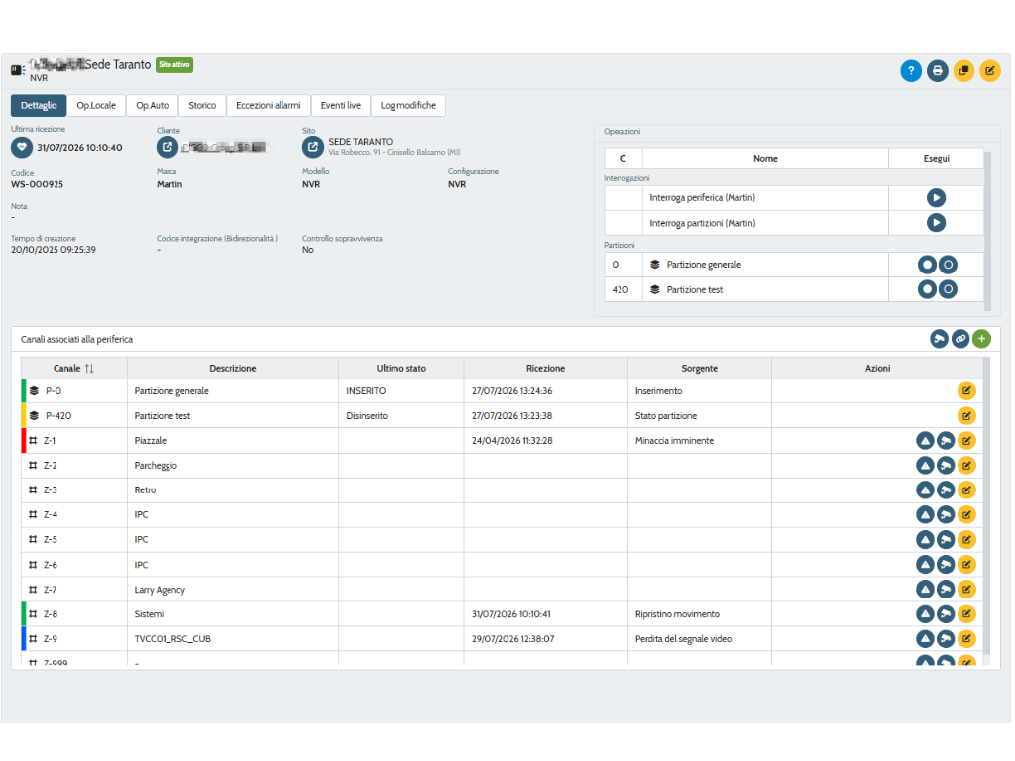The height and width of the screenshot is (761, 1015).
Task: Edit the Z-1 Piazzale channel
Action: coord(966,441)
